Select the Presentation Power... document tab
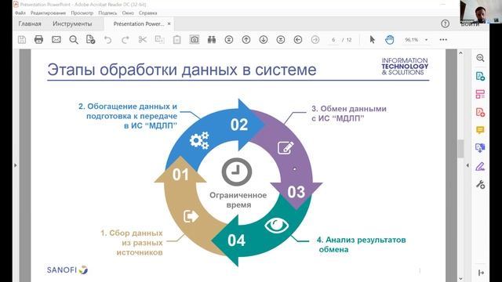This screenshot has width=502, height=282. [139, 23]
